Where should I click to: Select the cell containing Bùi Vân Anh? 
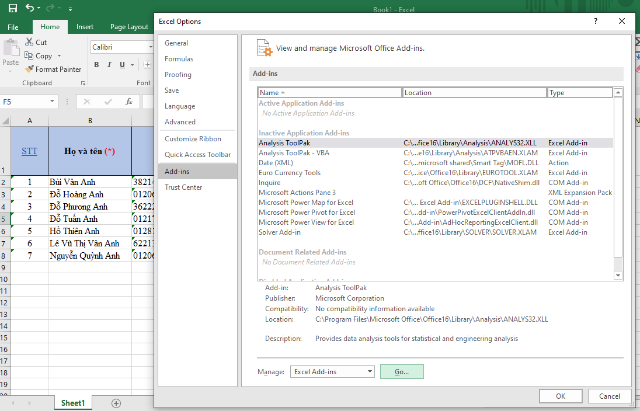pyautogui.click(x=90, y=182)
